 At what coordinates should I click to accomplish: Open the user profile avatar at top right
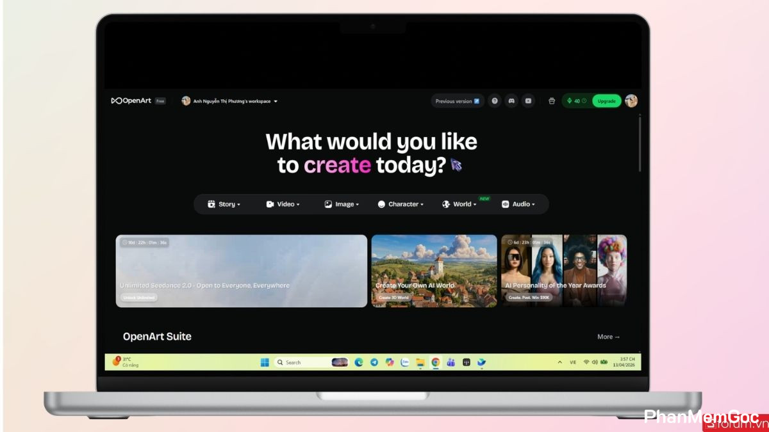tap(631, 101)
